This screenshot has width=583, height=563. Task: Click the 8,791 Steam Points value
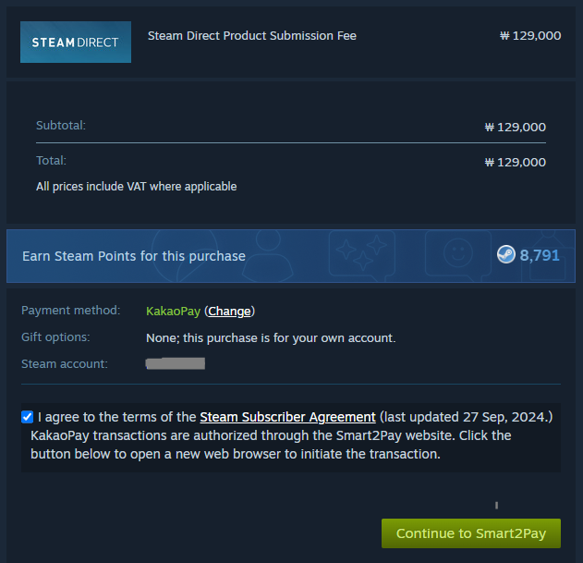(x=540, y=255)
